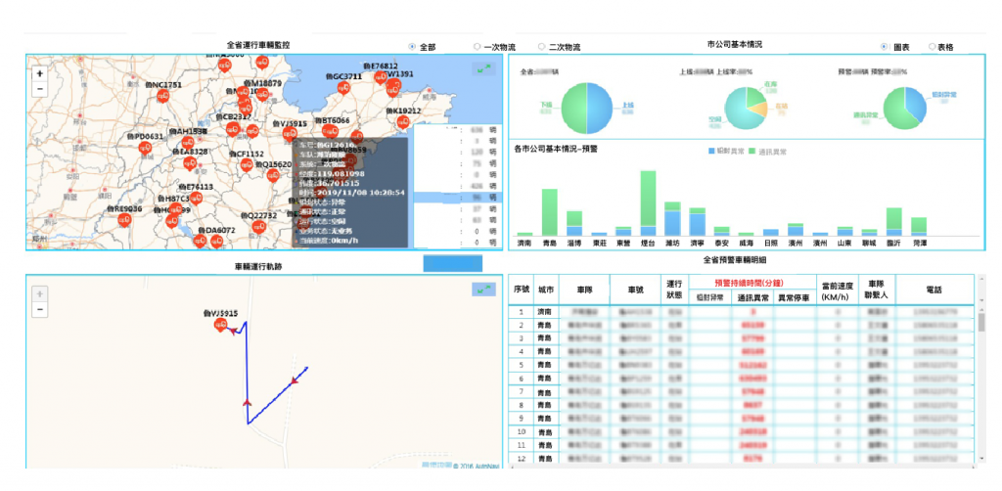Click the 通訊異常 column header
The height and width of the screenshot is (491, 1002).
(752, 297)
